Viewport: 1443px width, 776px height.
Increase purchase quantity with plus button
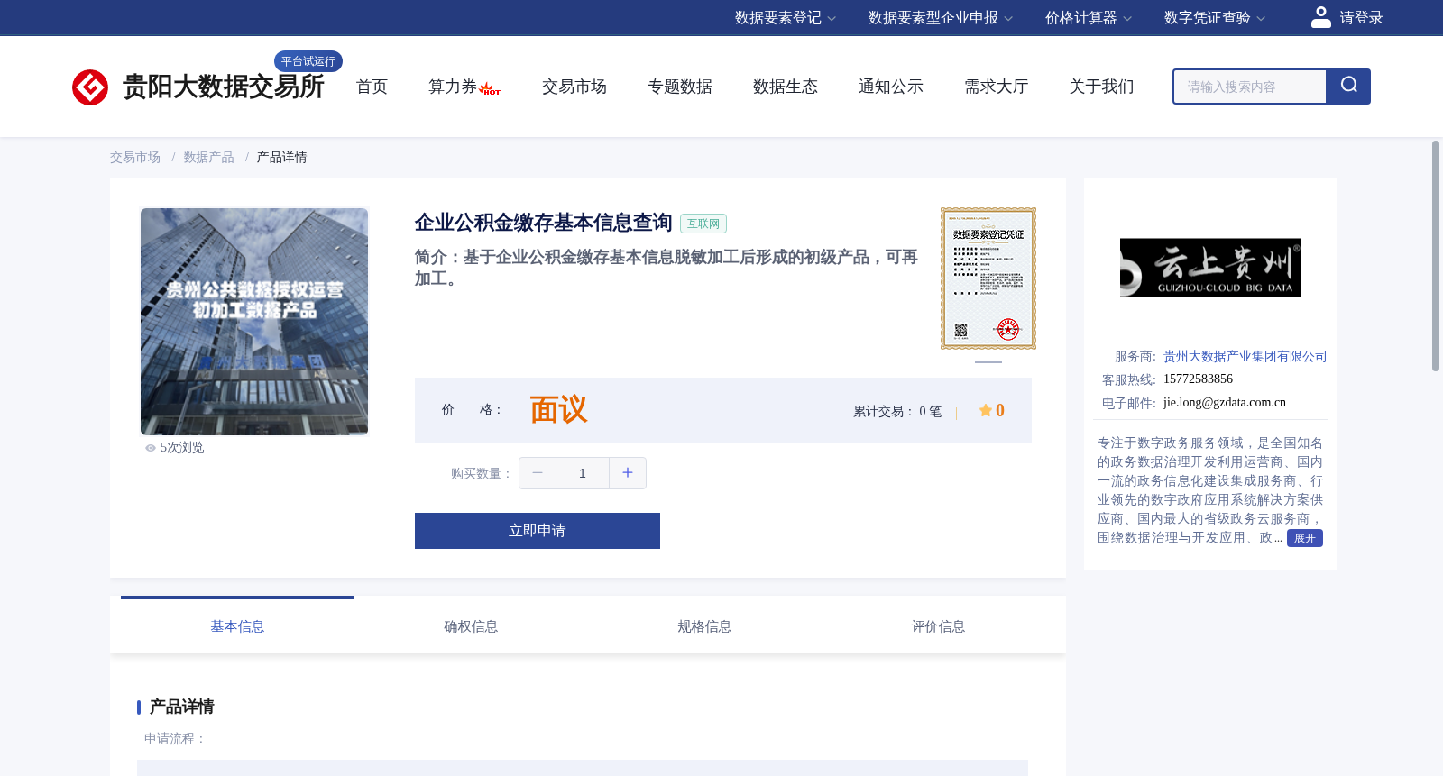[x=628, y=473]
